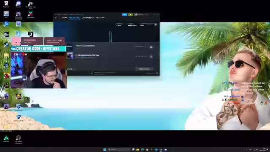Select the ELDEN RING NIGHTREIGN title text
This screenshot has height=152, width=270.
coord(87,55)
